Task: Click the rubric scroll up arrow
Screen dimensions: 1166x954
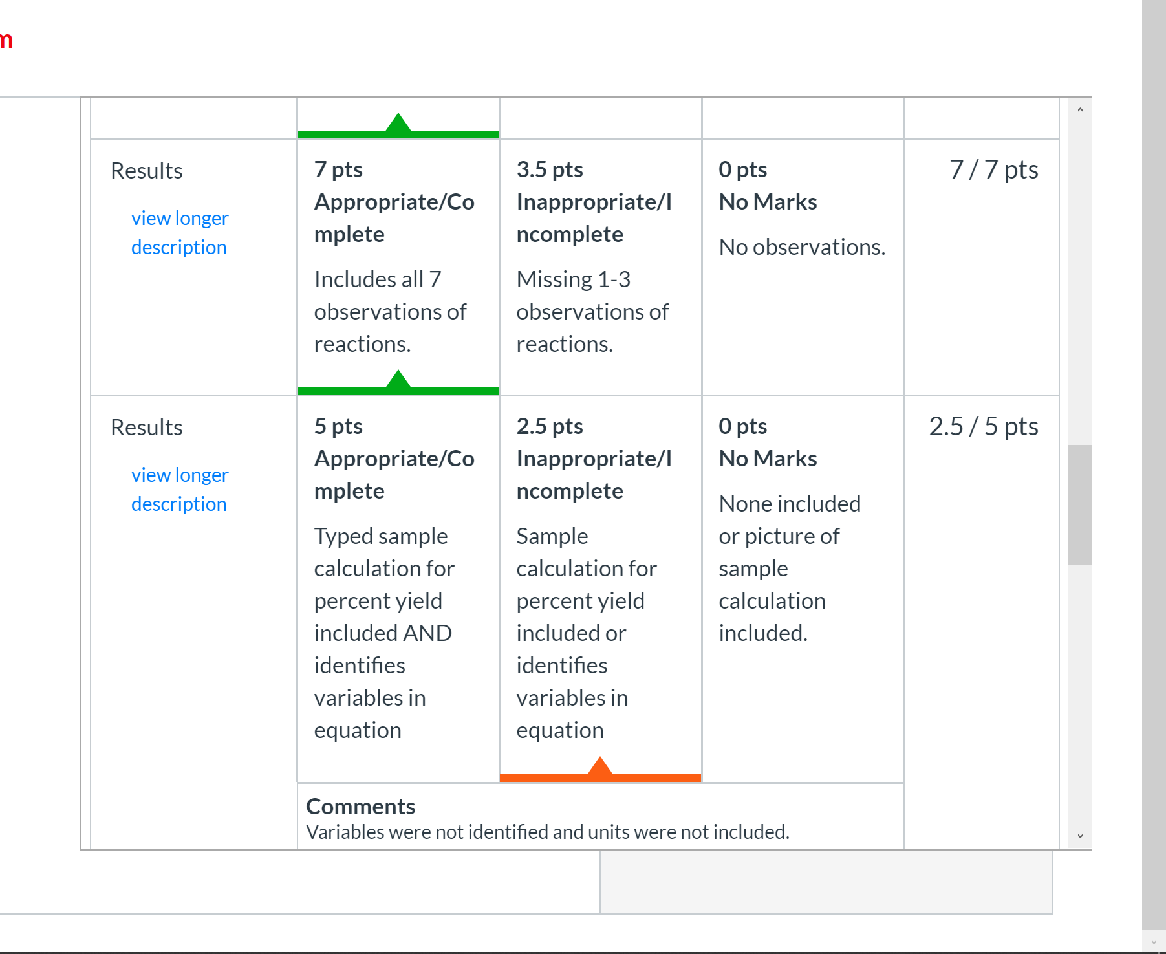Action: tap(1080, 110)
